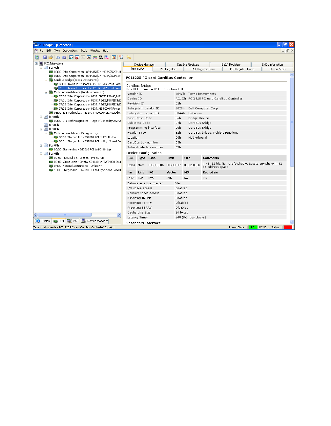Select the PnP tab at bottom
This screenshot has width=331, height=426.
(x=73, y=221)
